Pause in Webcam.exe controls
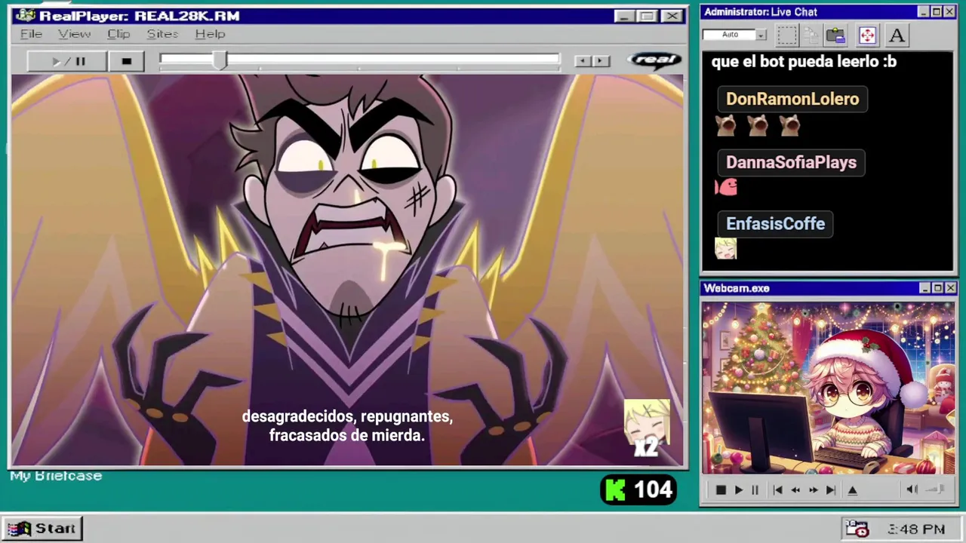Image resolution: width=966 pixels, height=543 pixels. click(x=755, y=490)
